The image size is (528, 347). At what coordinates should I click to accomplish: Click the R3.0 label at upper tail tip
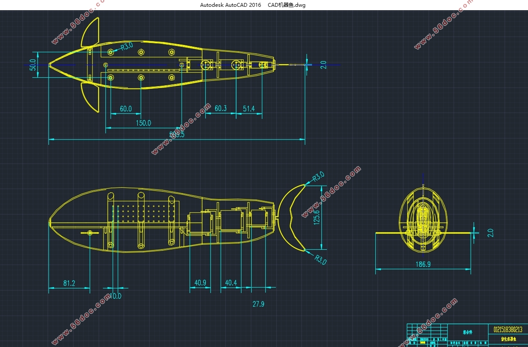[x=318, y=177]
